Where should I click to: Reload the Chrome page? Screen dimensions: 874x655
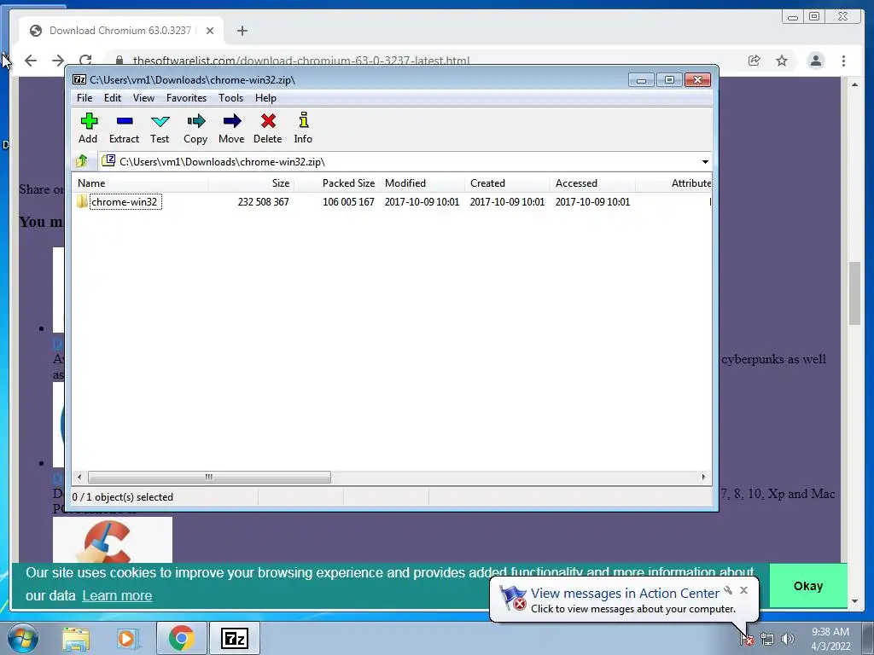85,61
